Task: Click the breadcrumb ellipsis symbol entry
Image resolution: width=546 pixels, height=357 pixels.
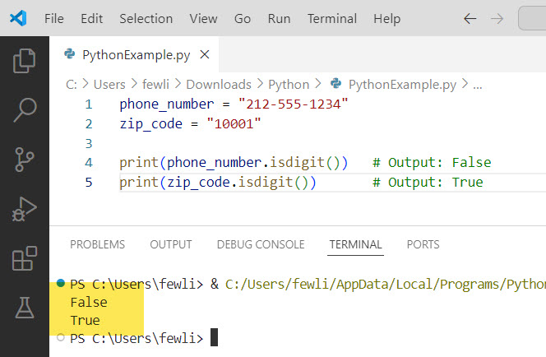Action: [x=478, y=86]
